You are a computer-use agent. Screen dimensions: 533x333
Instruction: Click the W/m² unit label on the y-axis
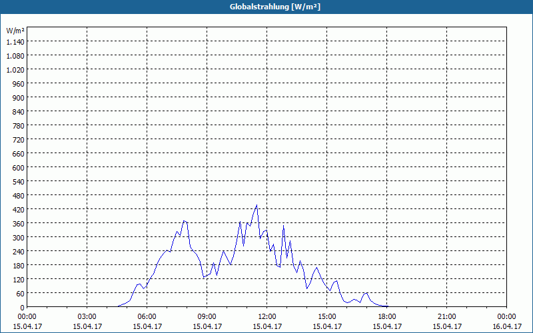tap(15, 31)
